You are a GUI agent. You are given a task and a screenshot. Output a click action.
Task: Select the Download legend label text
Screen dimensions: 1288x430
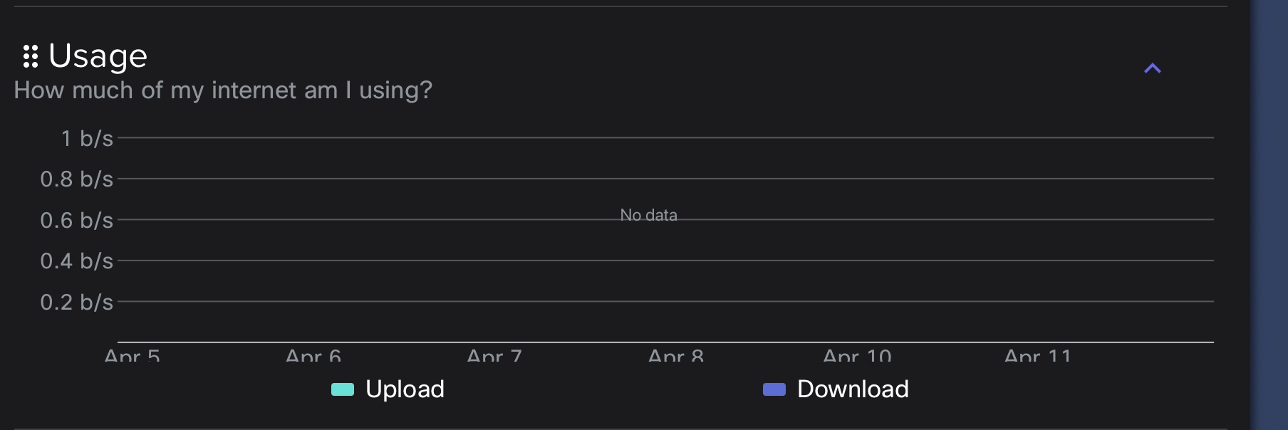point(853,389)
